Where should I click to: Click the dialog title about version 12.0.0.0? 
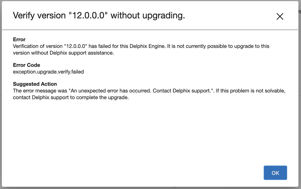(99, 15)
